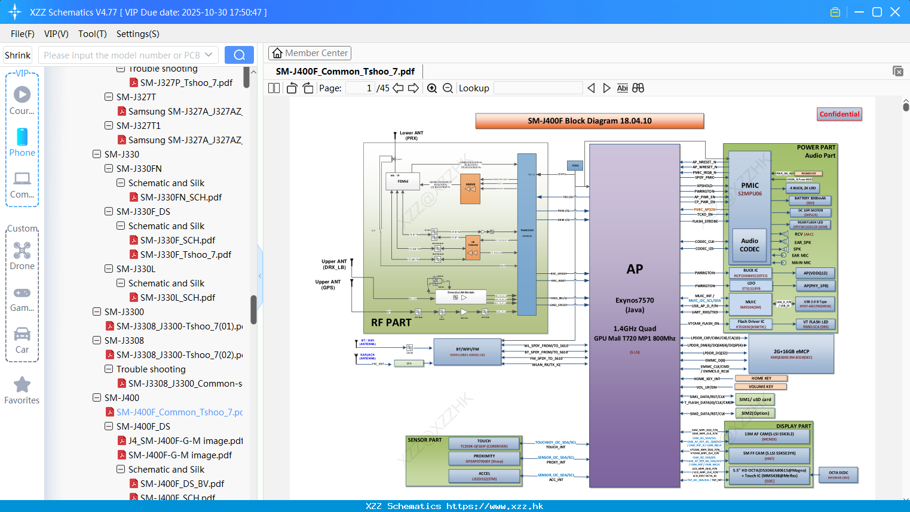
Task: Collapse the SM-J3308 tree node
Action: pyautogui.click(x=97, y=340)
